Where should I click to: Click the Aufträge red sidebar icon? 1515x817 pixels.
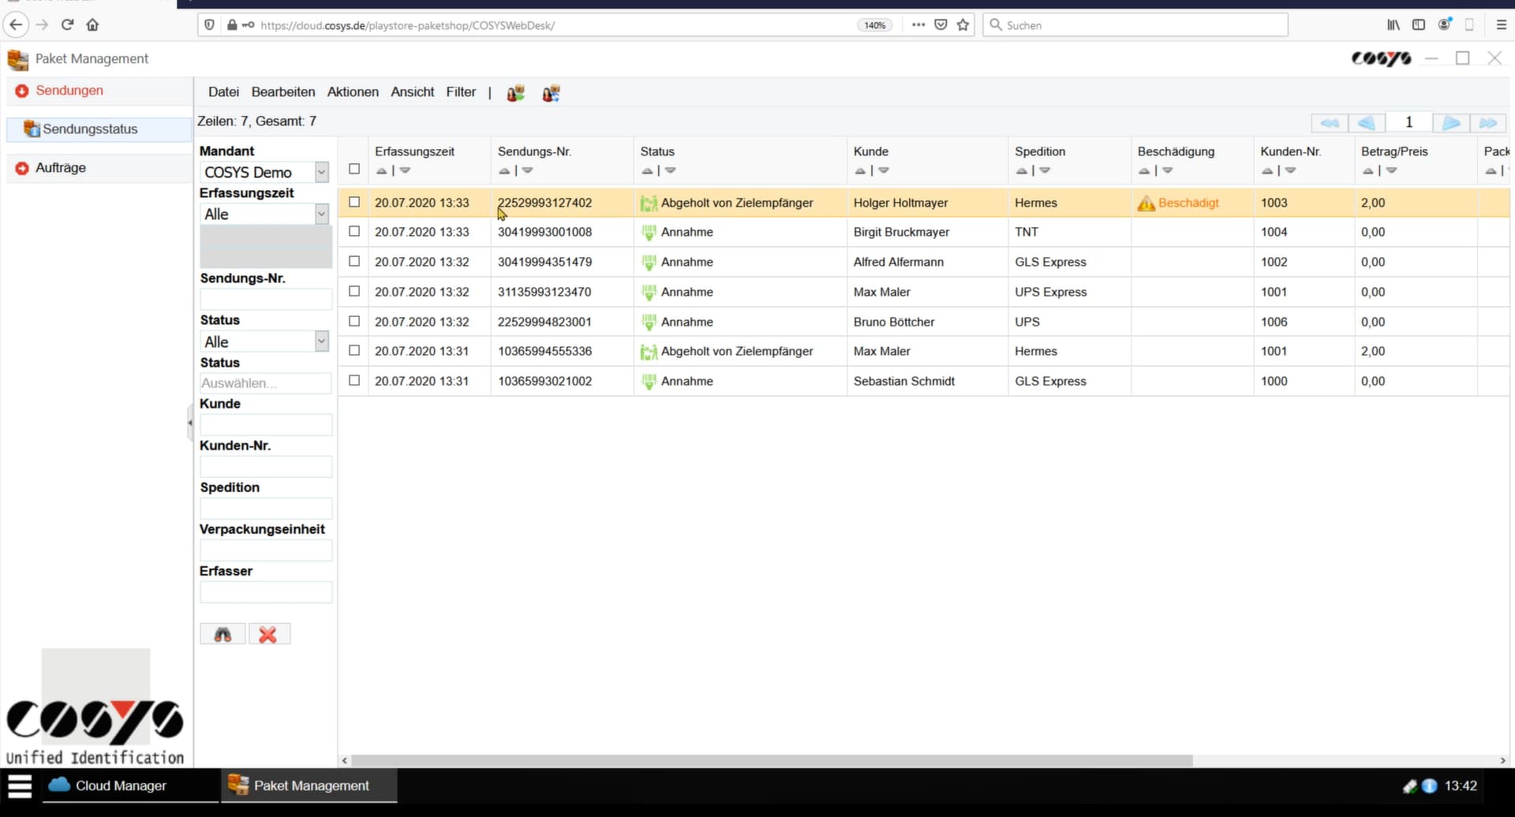coord(22,168)
